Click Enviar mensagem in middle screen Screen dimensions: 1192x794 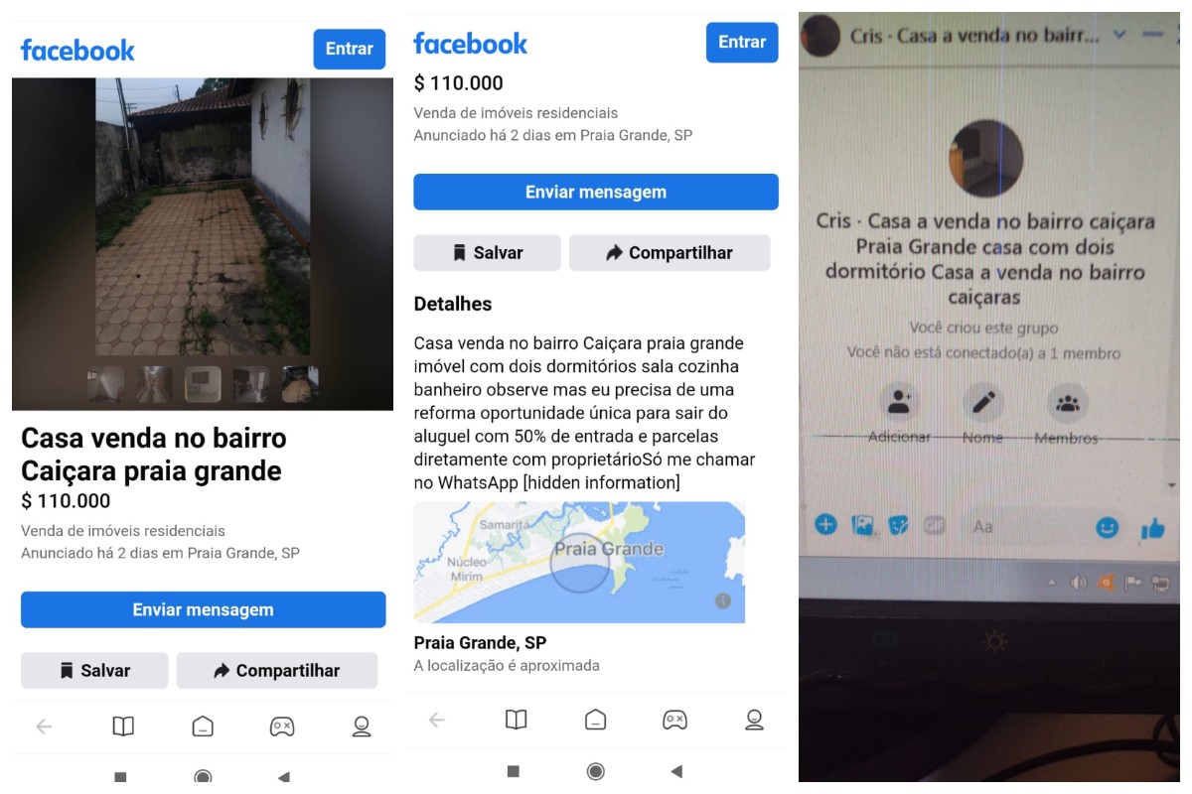[596, 192]
